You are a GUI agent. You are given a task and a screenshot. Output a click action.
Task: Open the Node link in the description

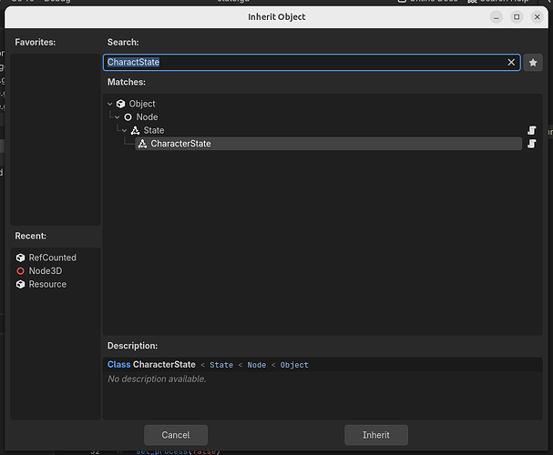pos(257,365)
